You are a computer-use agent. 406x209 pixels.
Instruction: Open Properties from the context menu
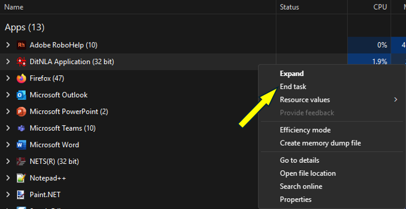tap(295, 199)
